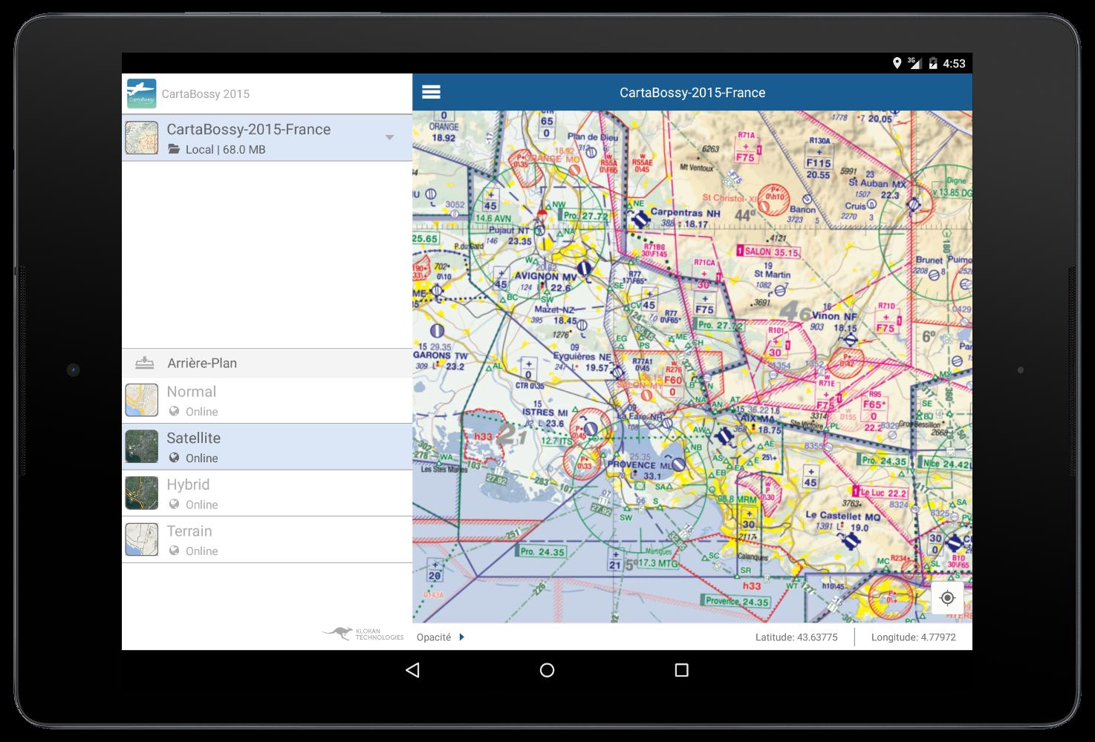Image resolution: width=1095 pixels, height=742 pixels.
Task: Open the hamburger menu in the header
Action: pyautogui.click(x=431, y=92)
